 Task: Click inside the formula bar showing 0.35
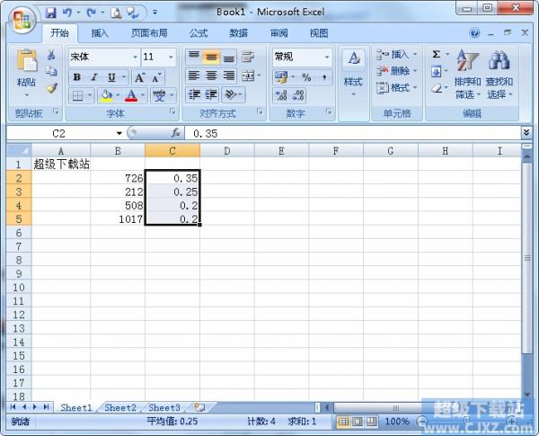(x=353, y=134)
